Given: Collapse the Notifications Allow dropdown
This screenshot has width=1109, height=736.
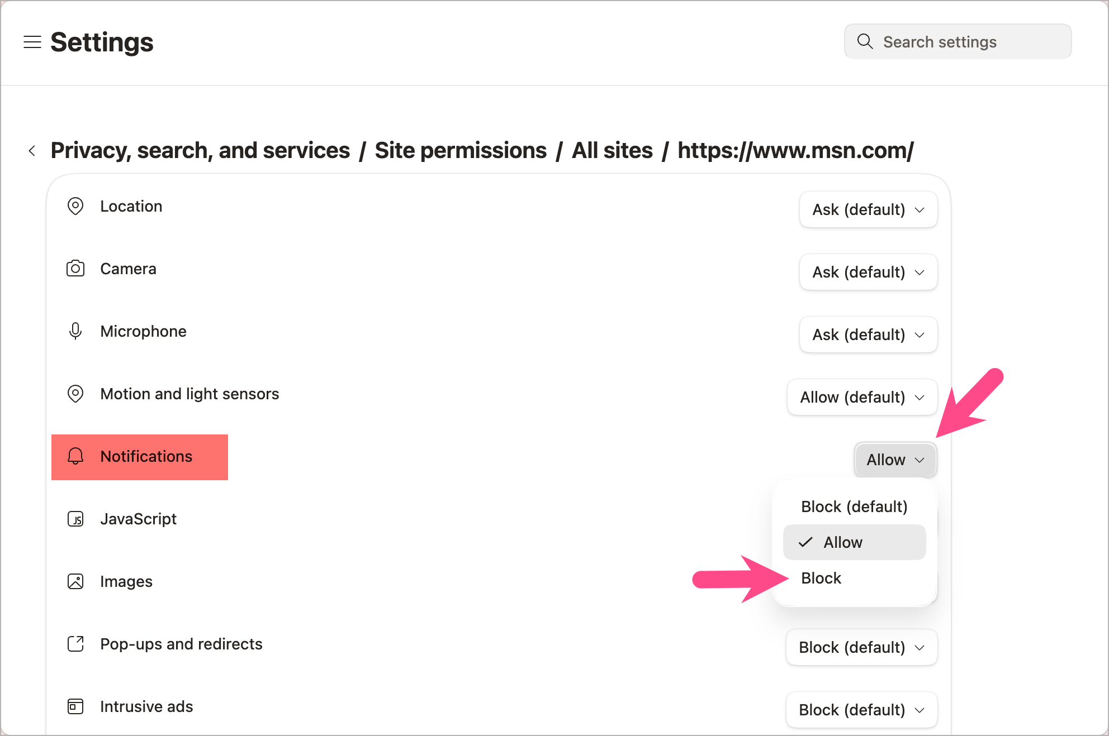Looking at the screenshot, I should tap(895, 460).
